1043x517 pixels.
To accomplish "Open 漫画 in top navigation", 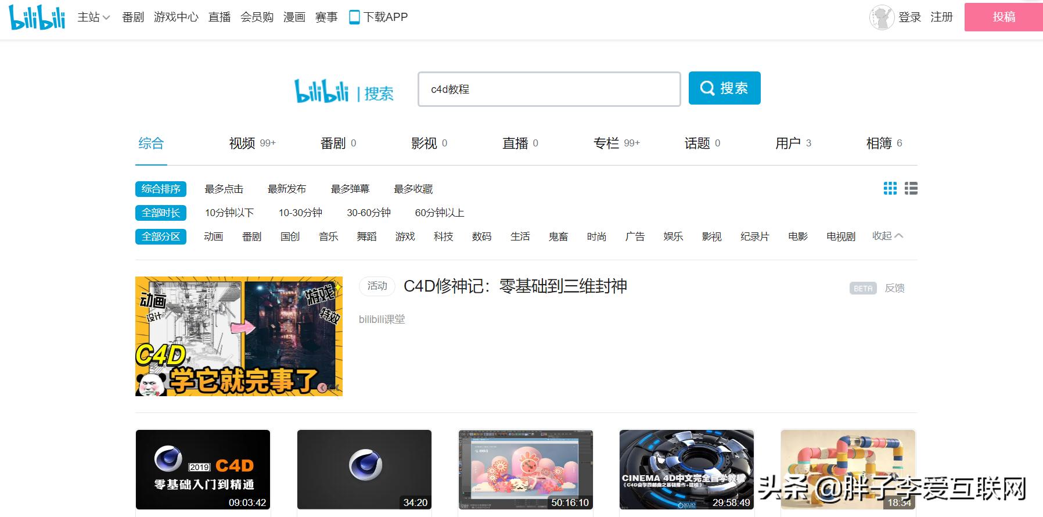I will [x=294, y=17].
